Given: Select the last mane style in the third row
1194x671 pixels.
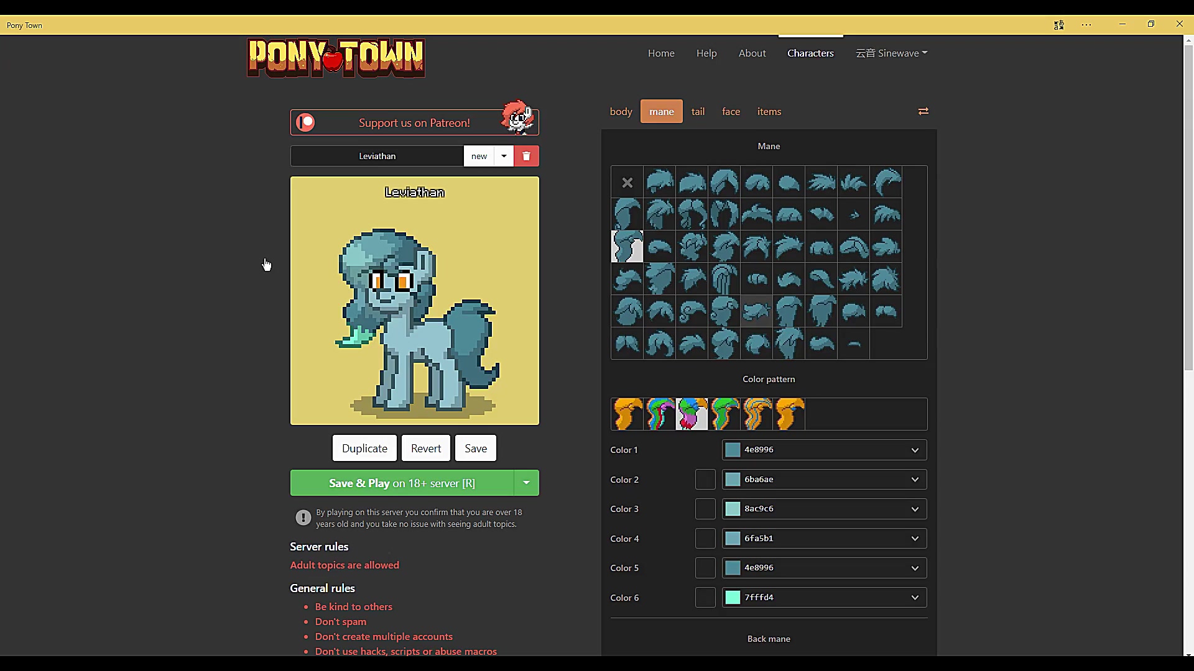Looking at the screenshot, I should coord(886,247).
